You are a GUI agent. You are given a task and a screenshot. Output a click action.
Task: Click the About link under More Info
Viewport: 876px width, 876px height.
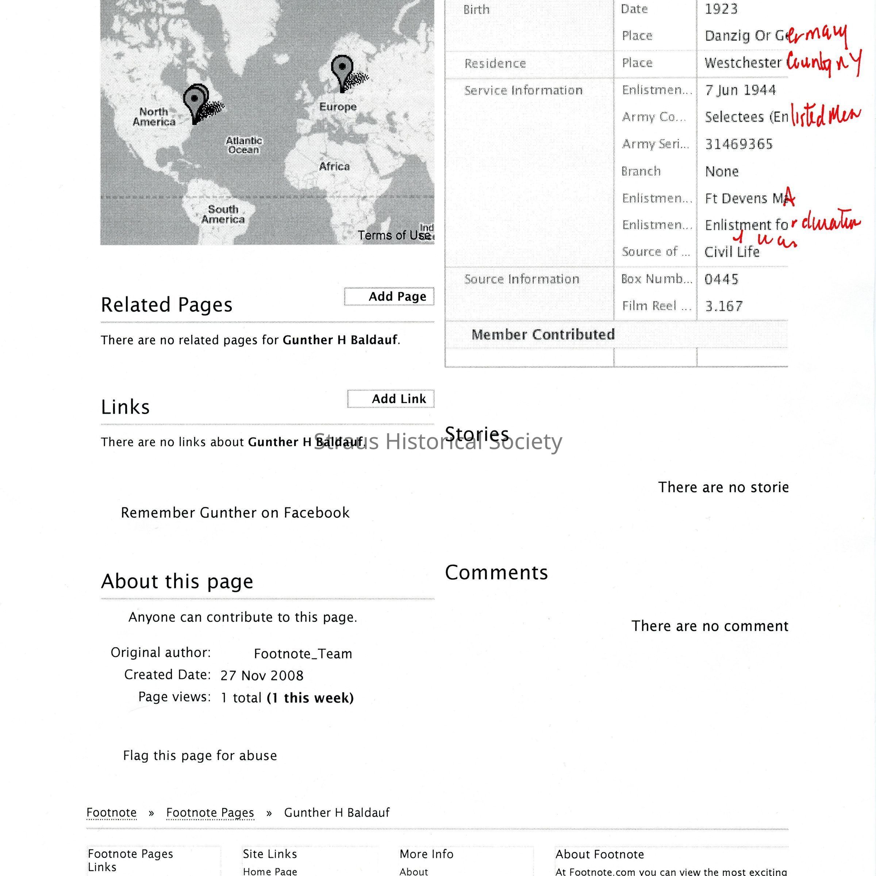(x=414, y=871)
